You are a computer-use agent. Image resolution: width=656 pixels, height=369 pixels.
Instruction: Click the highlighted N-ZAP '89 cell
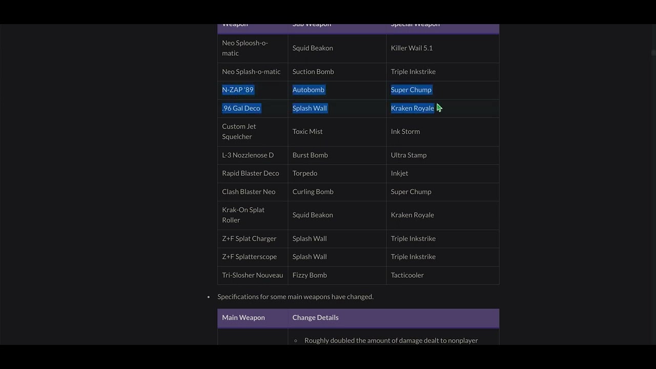click(252, 90)
